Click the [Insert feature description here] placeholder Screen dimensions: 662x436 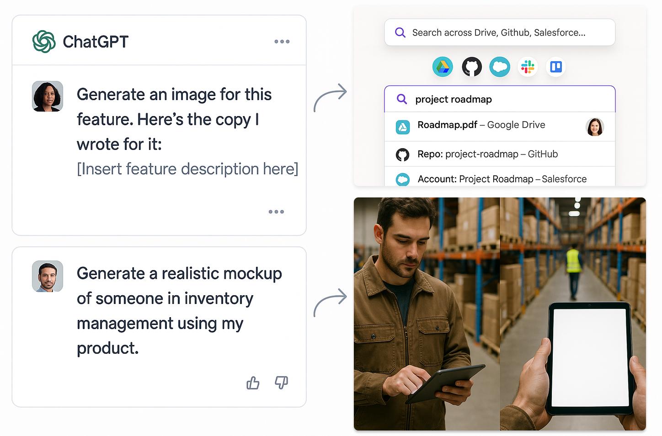coord(187,169)
